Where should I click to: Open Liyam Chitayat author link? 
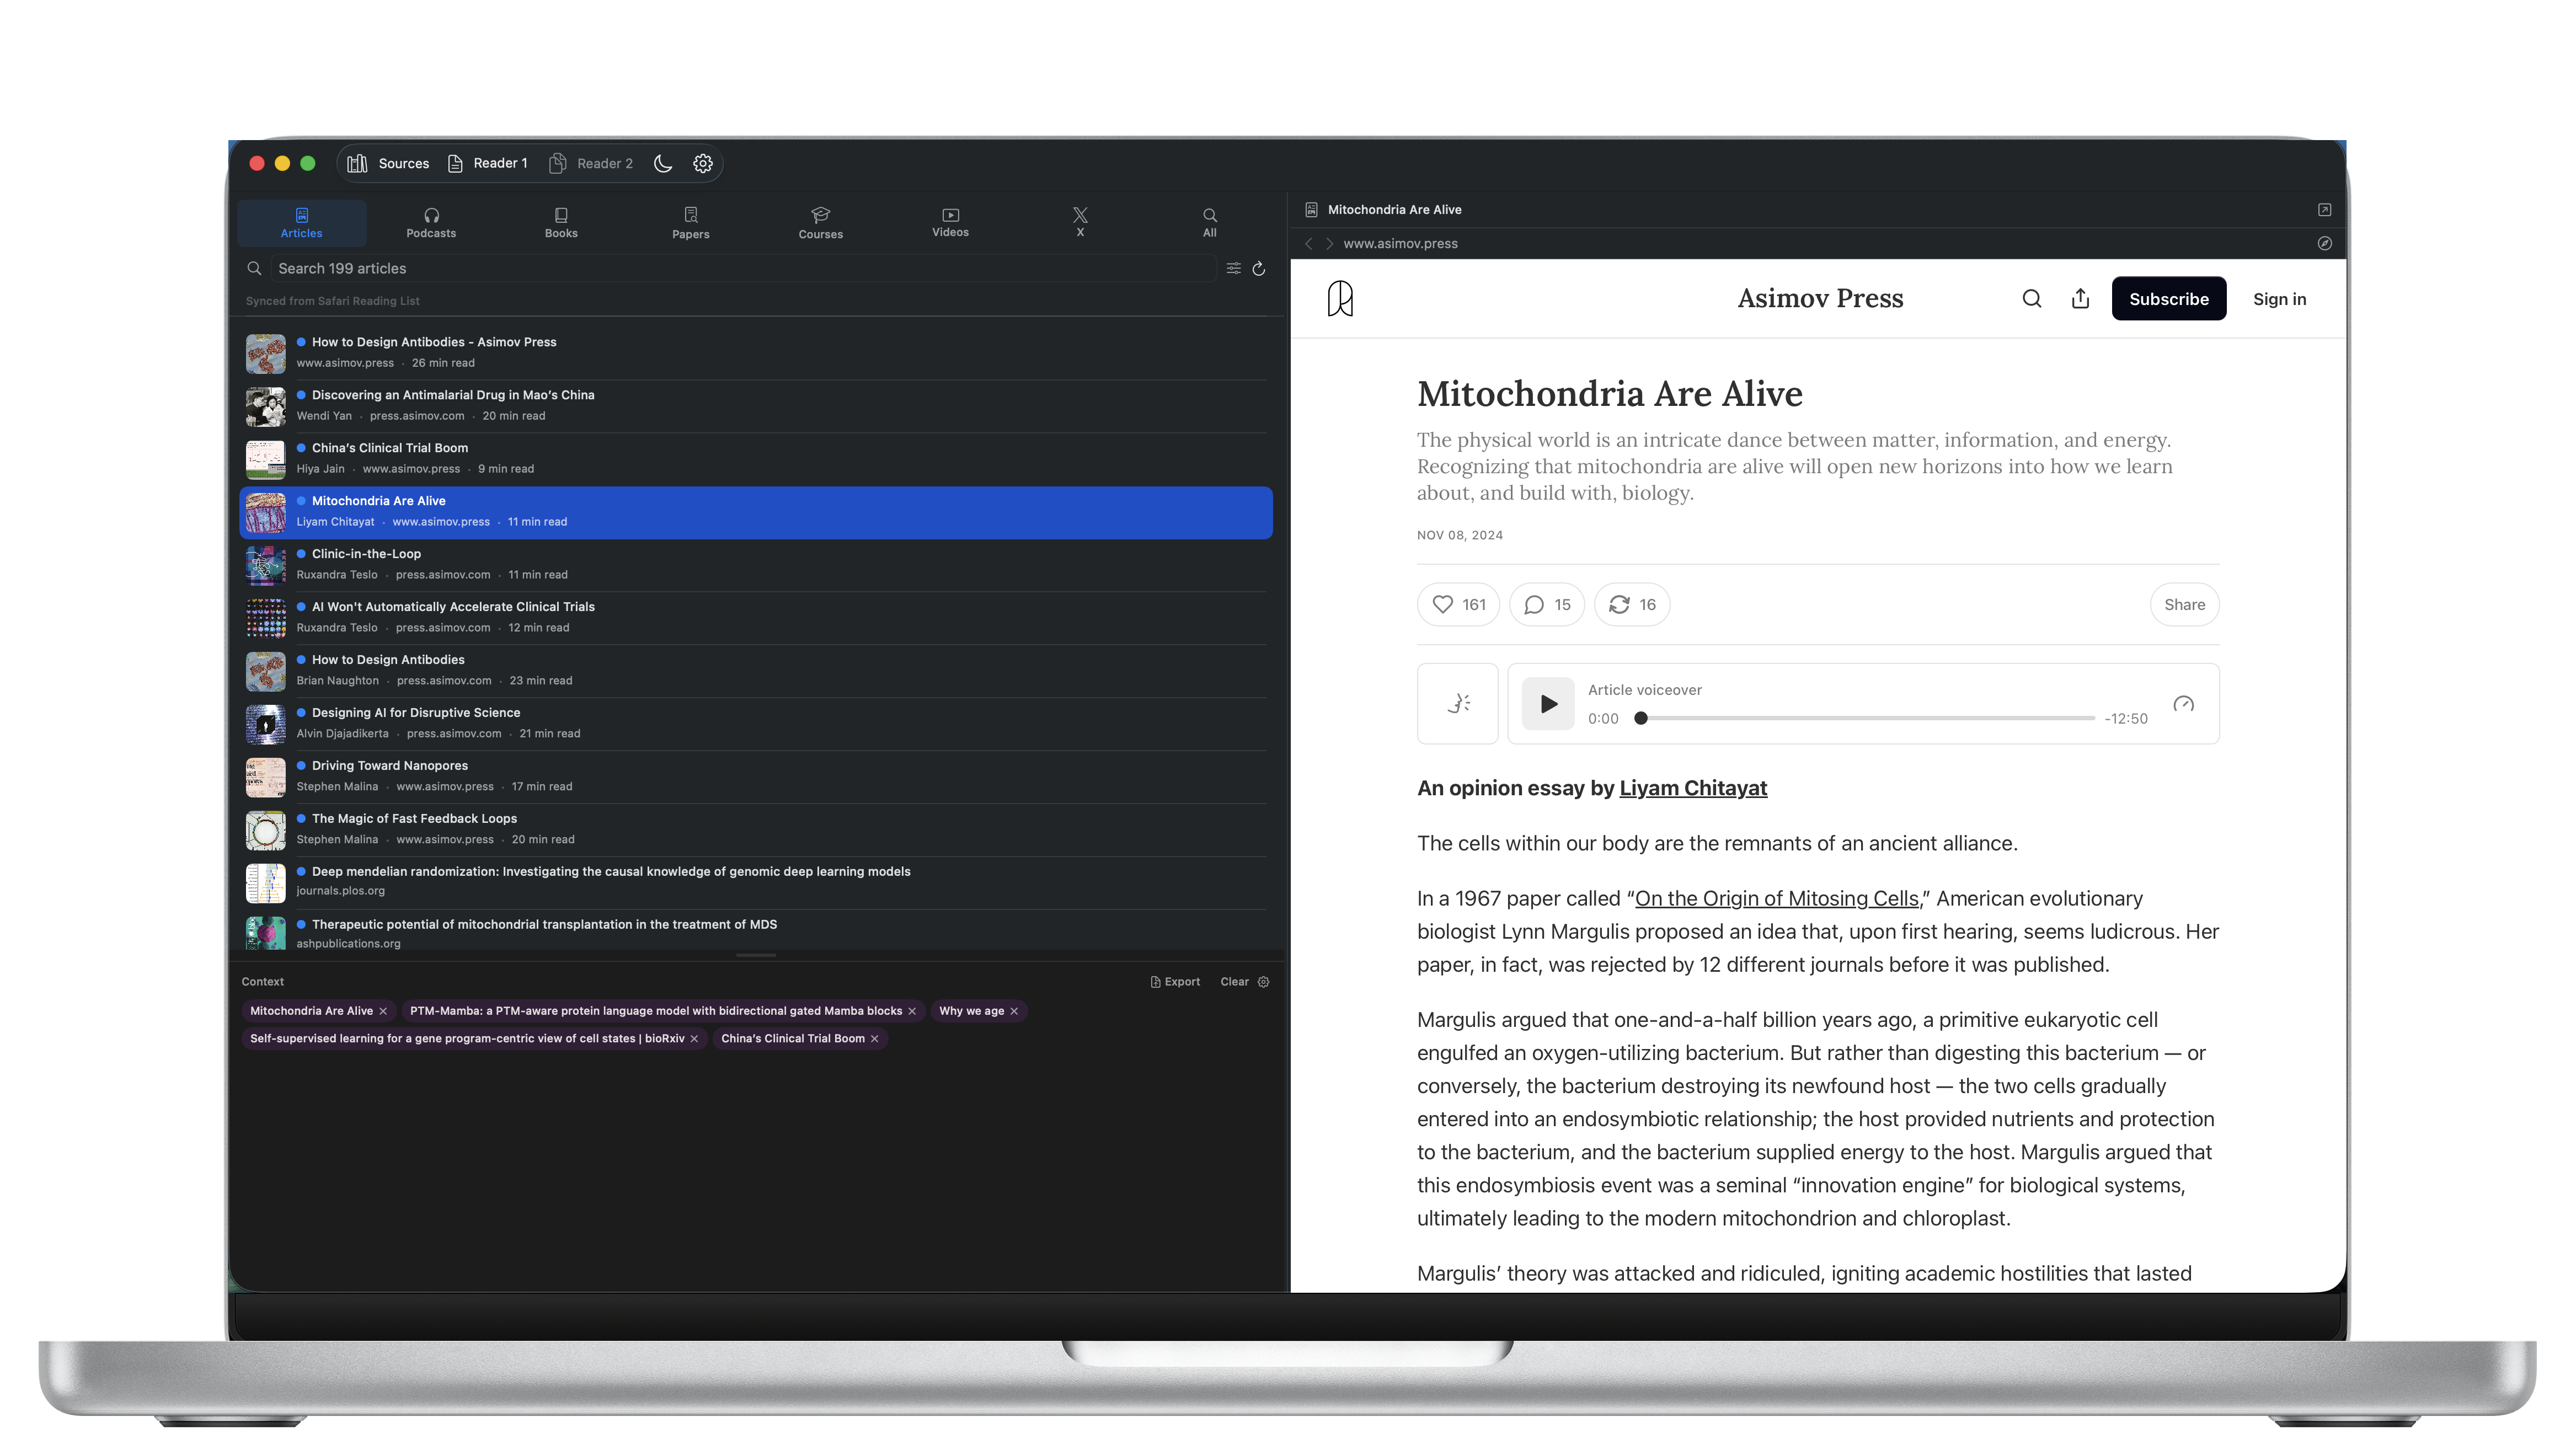pyautogui.click(x=1693, y=789)
